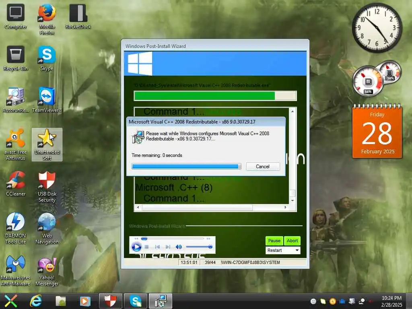Mute the media player speaker

click(179, 247)
